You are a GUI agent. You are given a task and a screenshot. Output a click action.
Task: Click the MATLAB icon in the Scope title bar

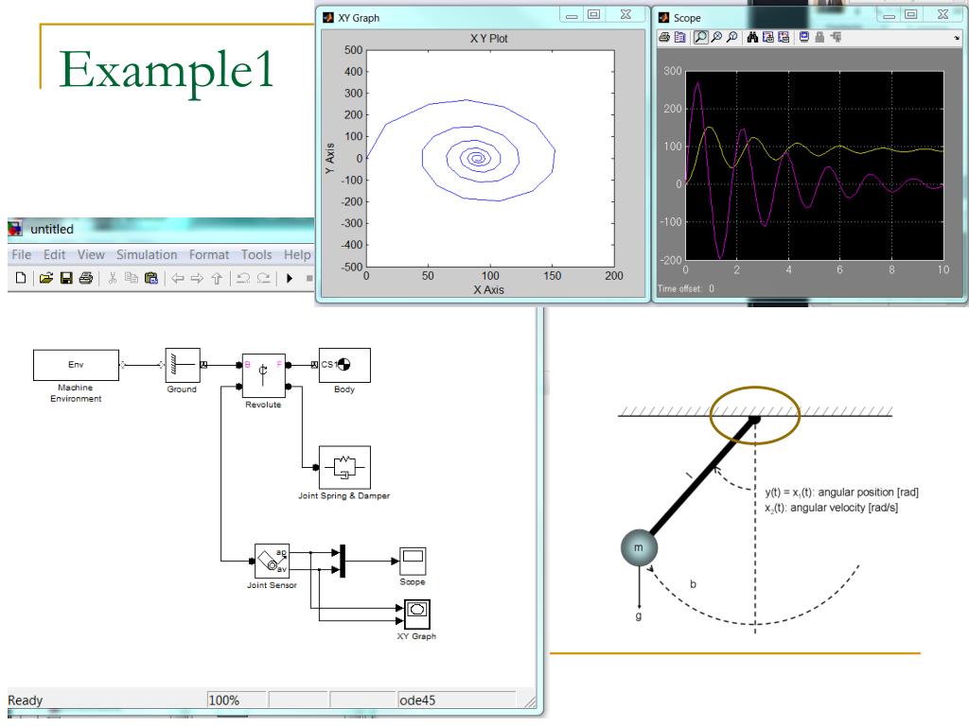click(664, 17)
